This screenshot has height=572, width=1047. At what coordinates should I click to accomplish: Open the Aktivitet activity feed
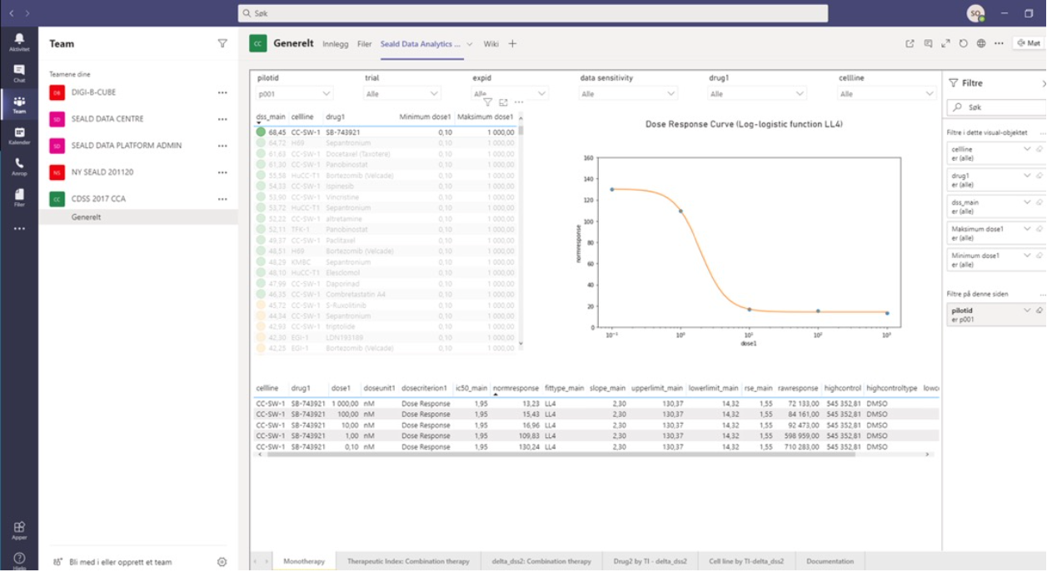pos(18,42)
